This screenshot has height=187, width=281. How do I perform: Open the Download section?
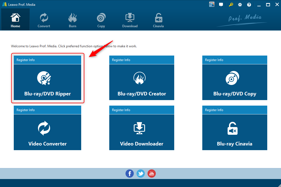point(130,20)
